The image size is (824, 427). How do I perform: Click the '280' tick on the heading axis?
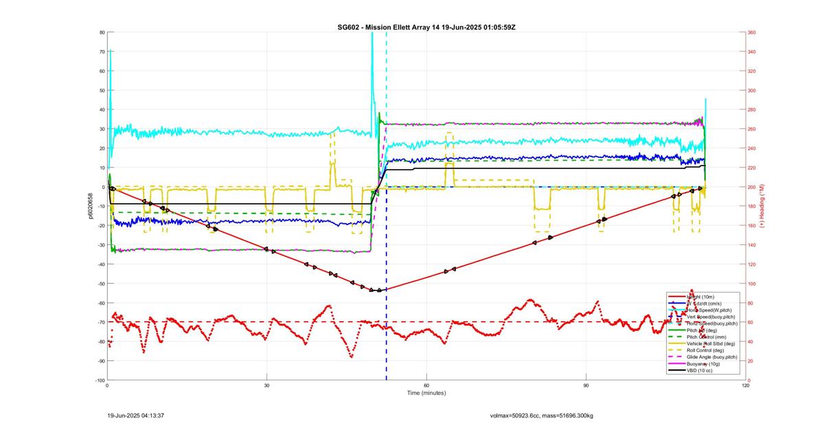(752, 110)
